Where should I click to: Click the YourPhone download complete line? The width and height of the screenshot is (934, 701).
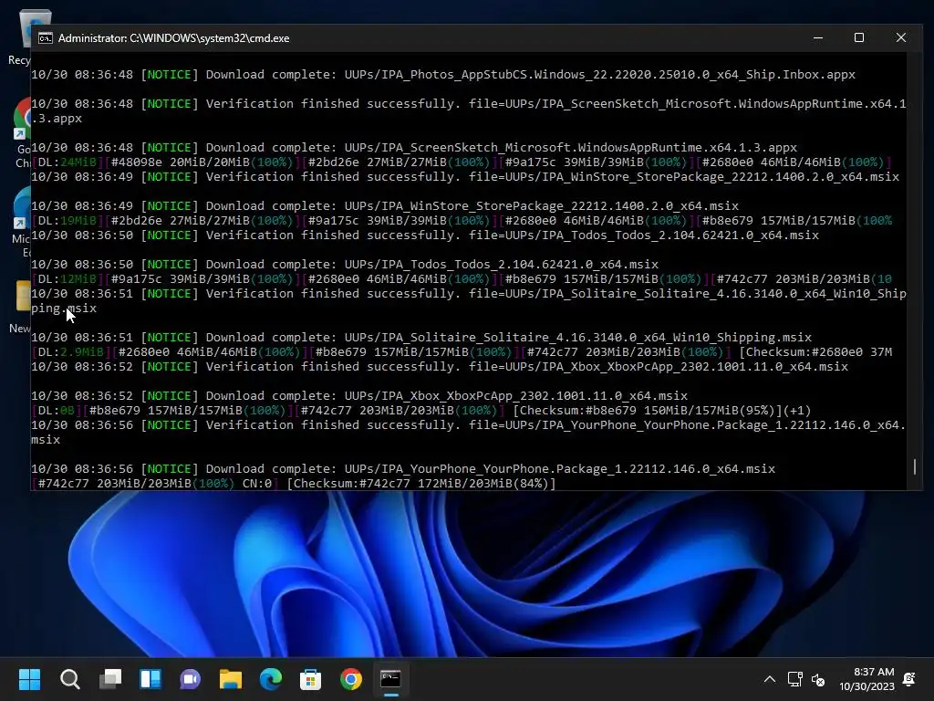coord(403,468)
